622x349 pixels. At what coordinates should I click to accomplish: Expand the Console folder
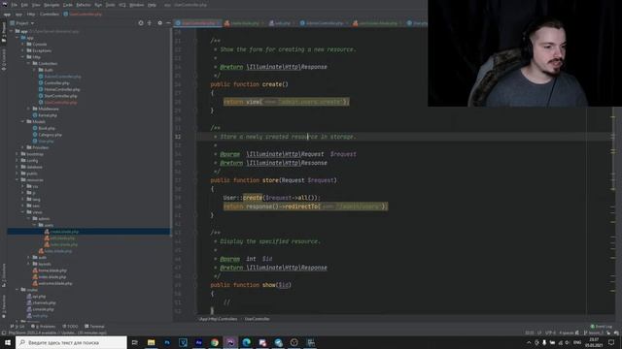click(x=23, y=45)
